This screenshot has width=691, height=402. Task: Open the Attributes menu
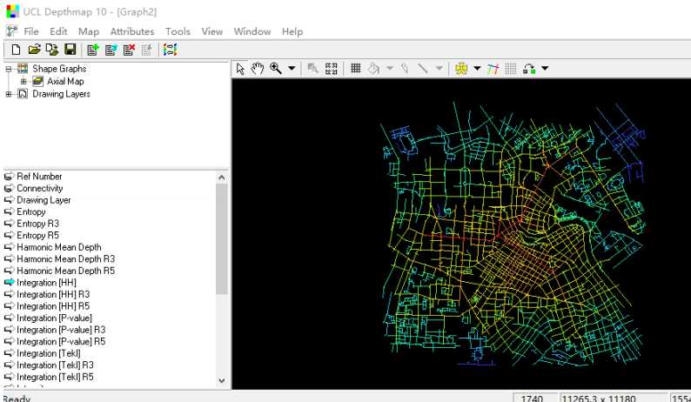click(x=132, y=31)
